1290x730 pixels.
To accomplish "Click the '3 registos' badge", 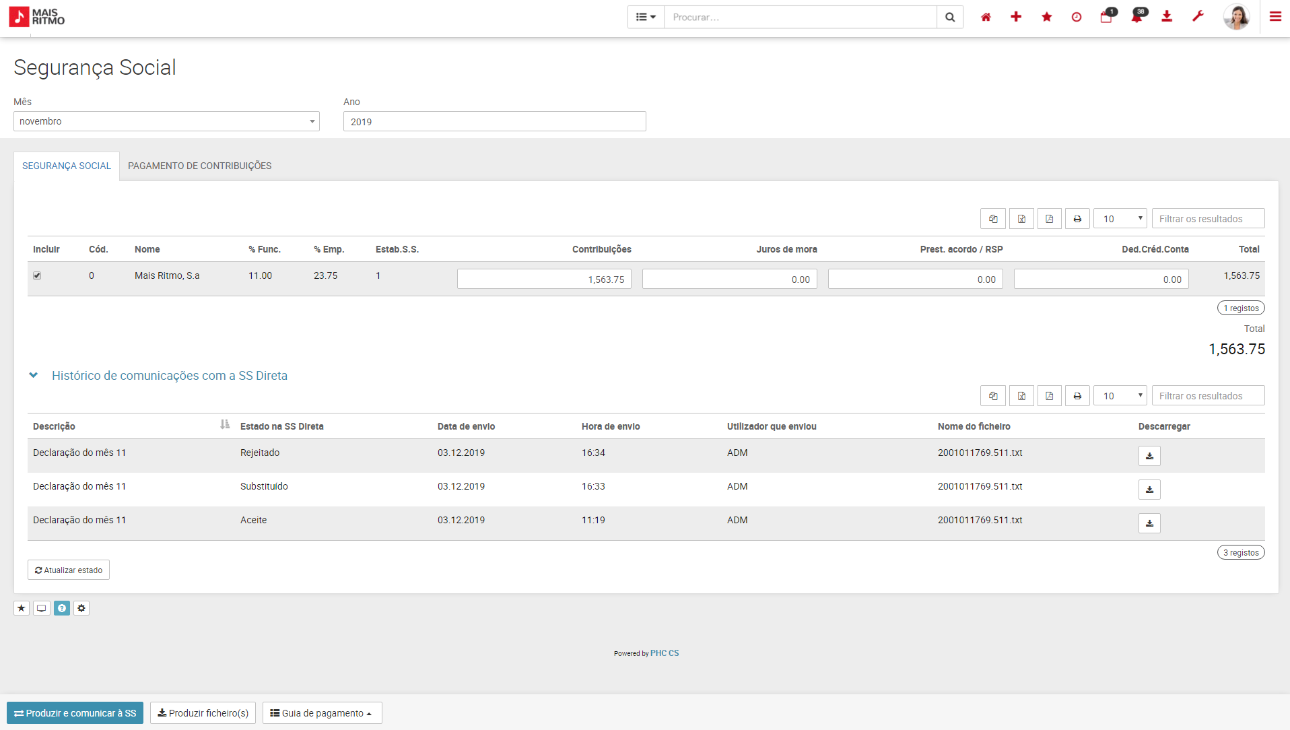I will [x=1241, y=552].
